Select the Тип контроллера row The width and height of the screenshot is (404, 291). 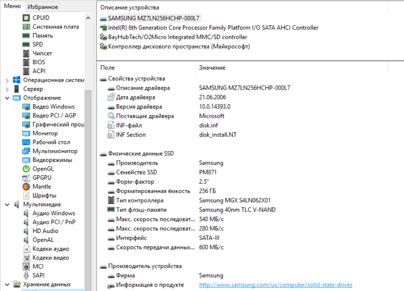tap(189, 201)
